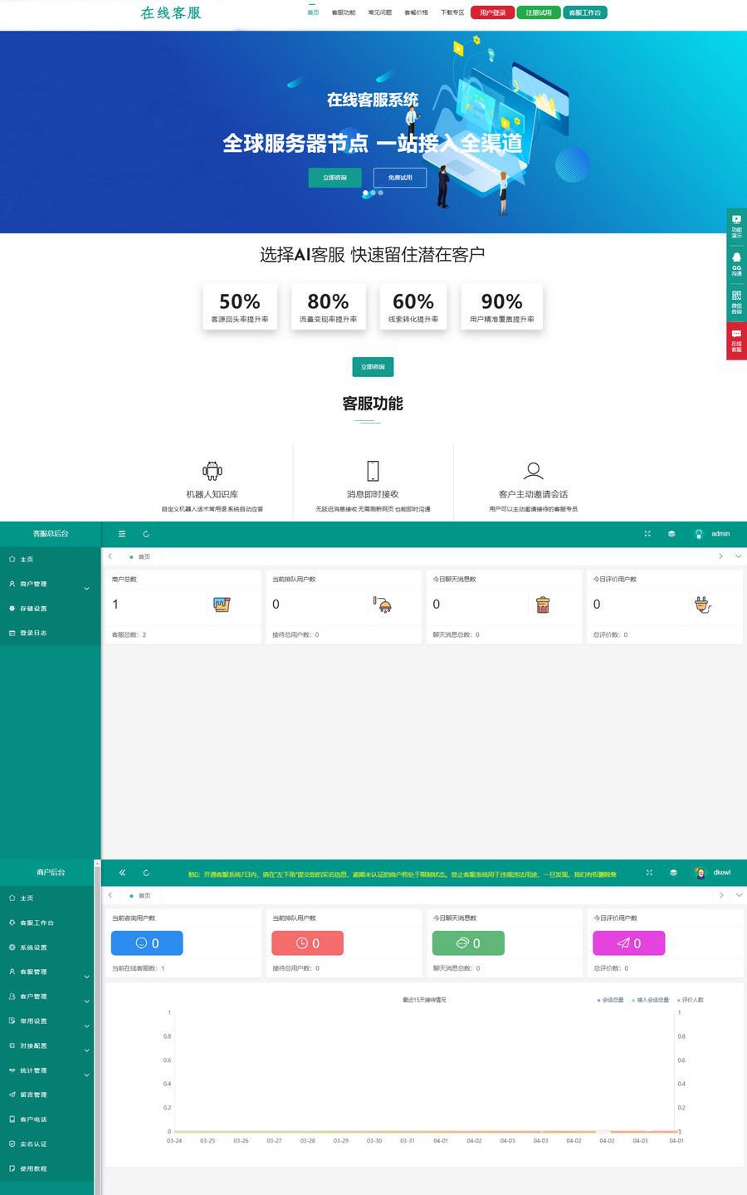747x1195 pixels.
Task: Open 微信咨询 from the floating side bar
Action: tap(736, 301)
